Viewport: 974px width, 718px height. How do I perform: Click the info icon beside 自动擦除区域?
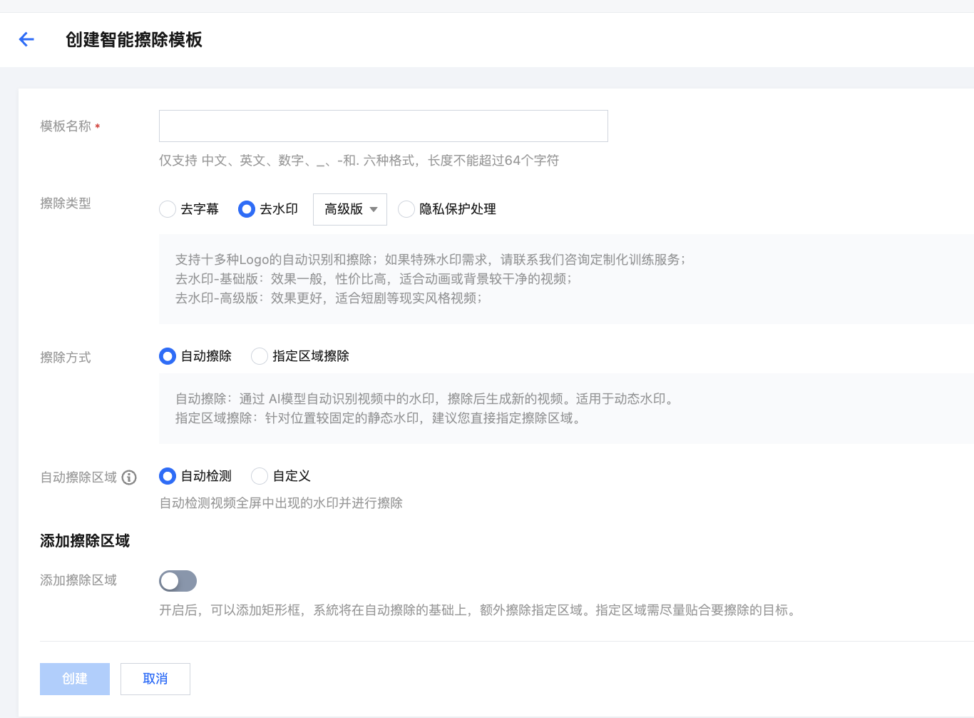129,477
